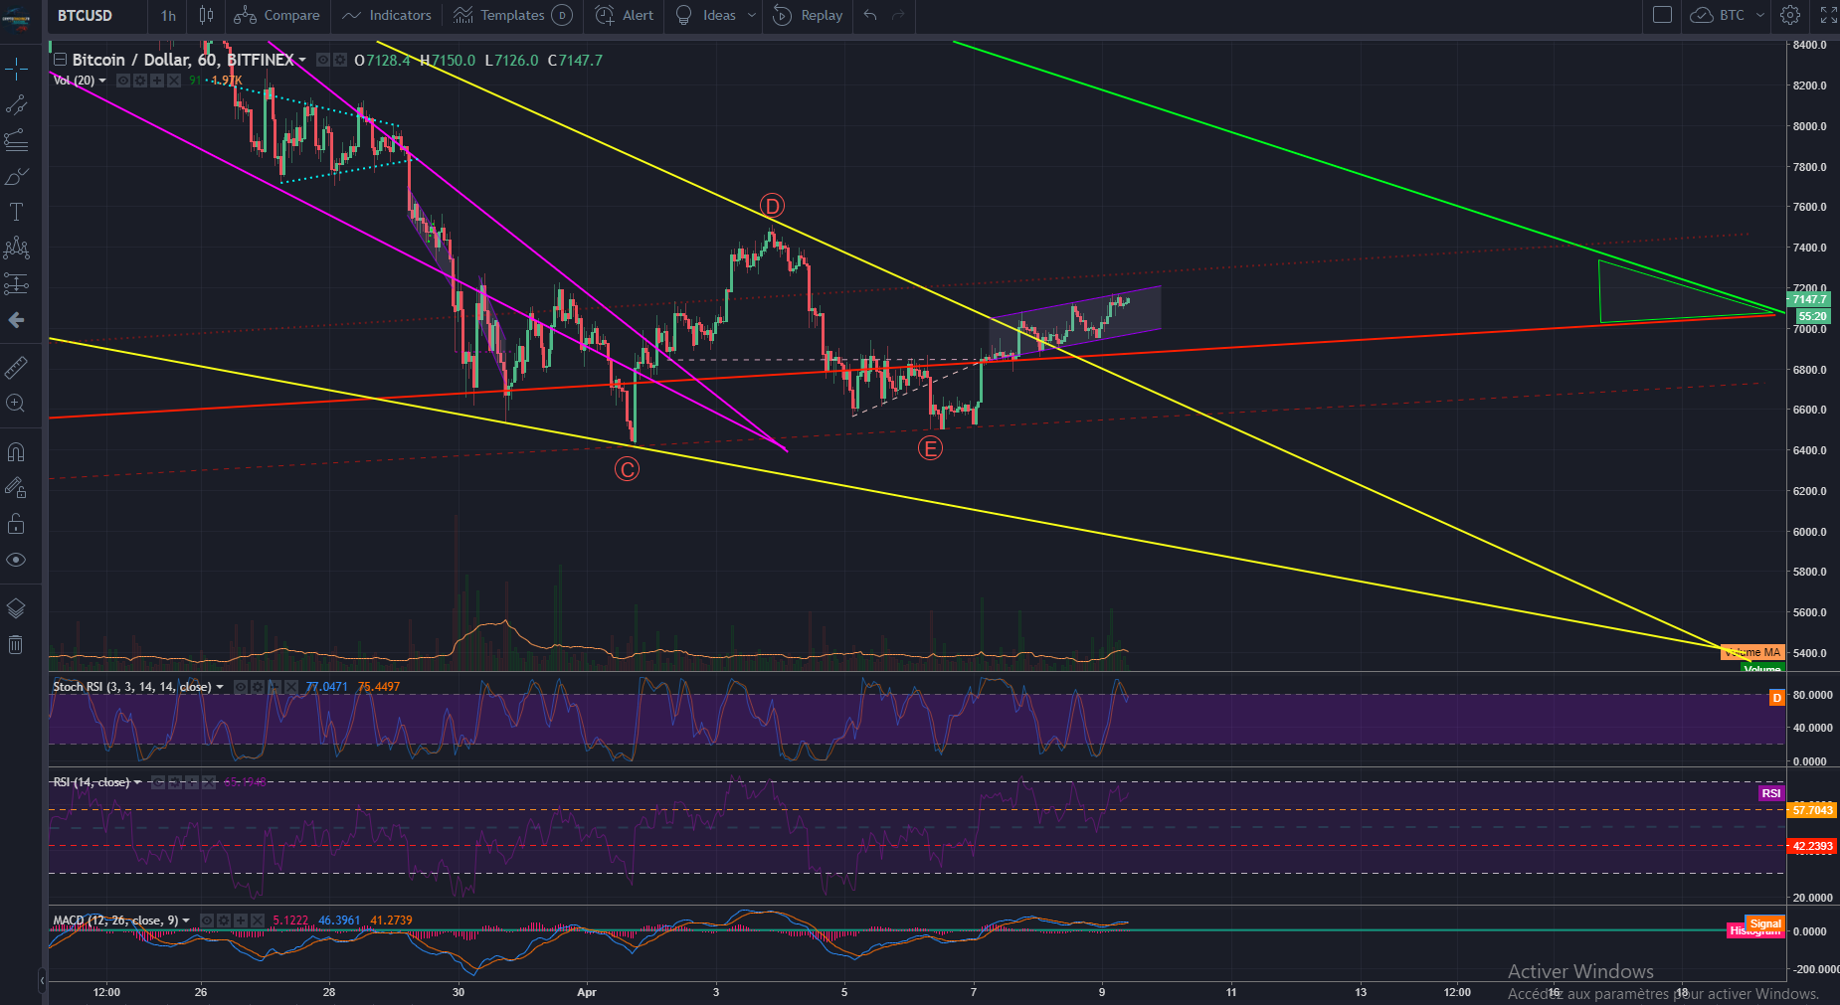Select the ruler measure tool

click(16, 368)
